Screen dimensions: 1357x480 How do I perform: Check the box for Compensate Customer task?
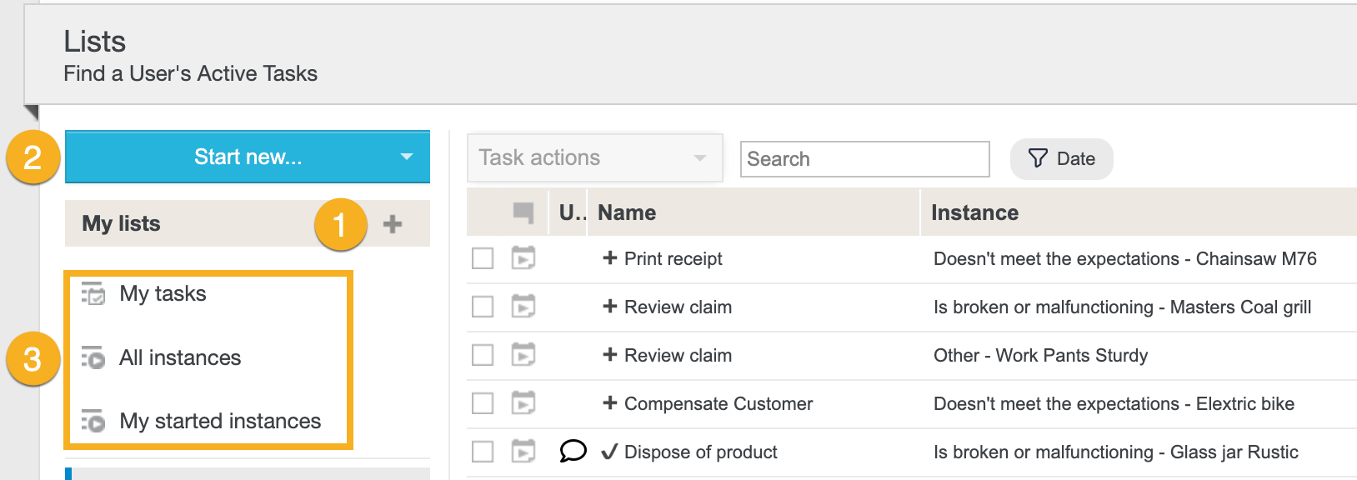(483, 403)
